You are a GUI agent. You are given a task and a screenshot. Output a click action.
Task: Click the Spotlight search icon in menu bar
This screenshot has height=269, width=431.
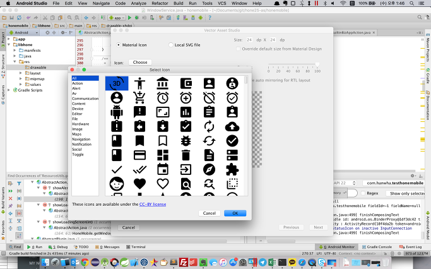click(x=412, y=3)
